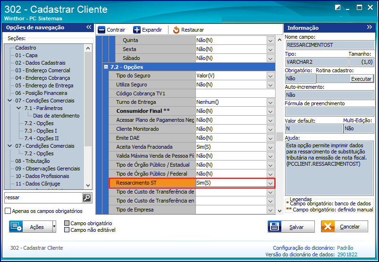
Task: Select 11 - Dados Cônjuge section
Action: (38, 184)
